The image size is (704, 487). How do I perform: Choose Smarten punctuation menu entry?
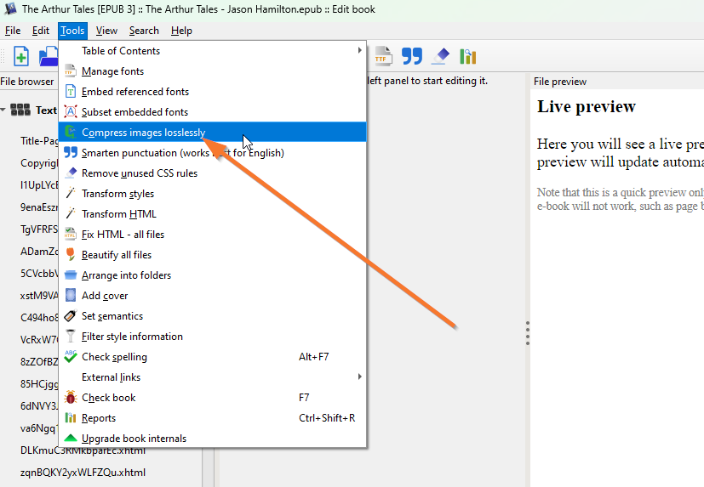click(x=212, y=153)
